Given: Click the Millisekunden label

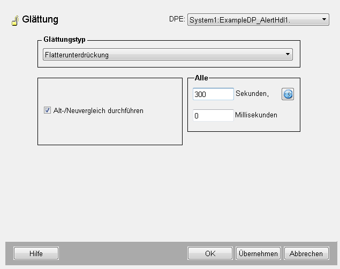Looking at the screenshot, I should click(x=256, y=115).
